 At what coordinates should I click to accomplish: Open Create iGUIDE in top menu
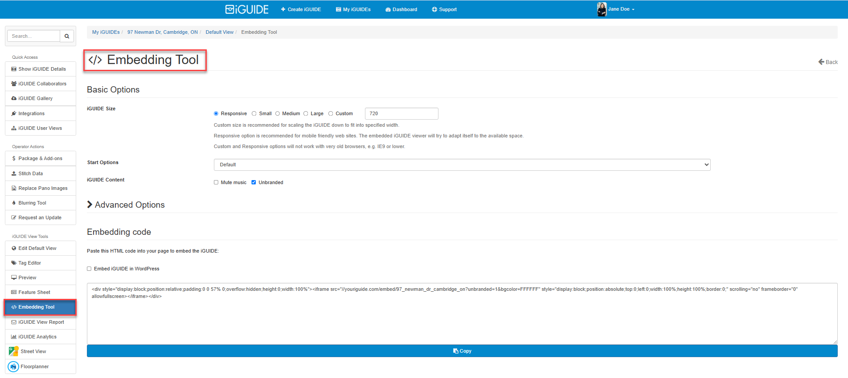point(301,9)
